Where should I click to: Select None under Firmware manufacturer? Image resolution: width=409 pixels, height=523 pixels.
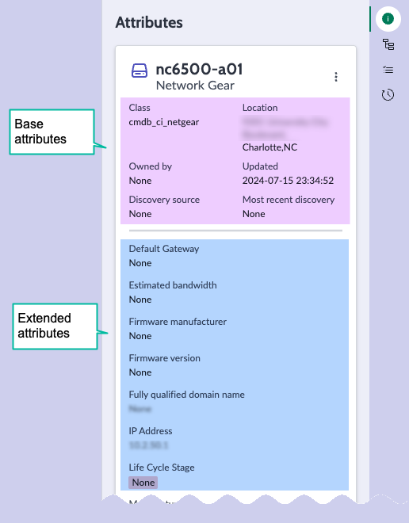click(140, 336)
